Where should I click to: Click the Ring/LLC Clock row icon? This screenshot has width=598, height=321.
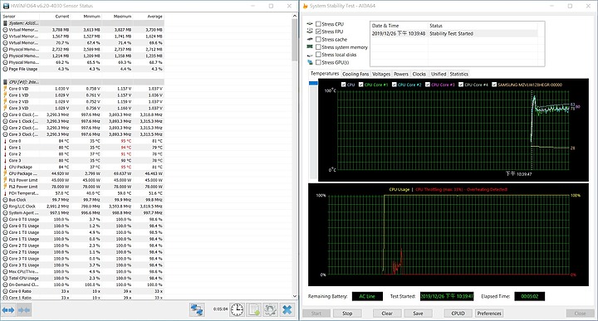[x=5, y=207]
